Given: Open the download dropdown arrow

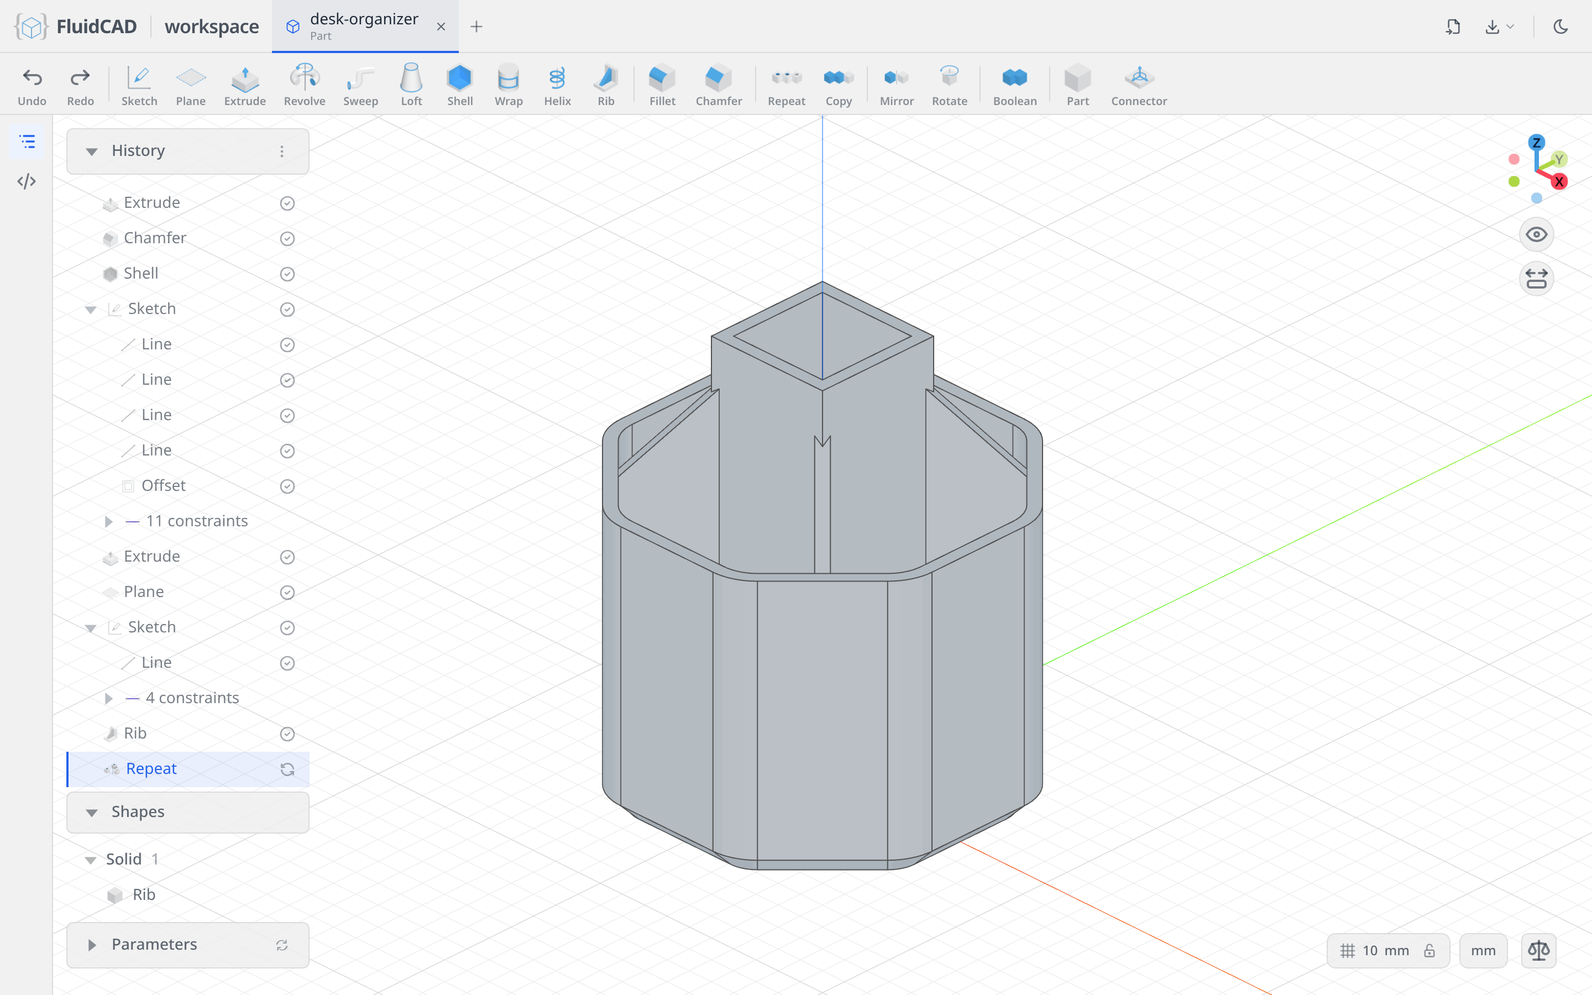Looking at the screenshot, I should pyautogui.click(x=1510, y=27).
